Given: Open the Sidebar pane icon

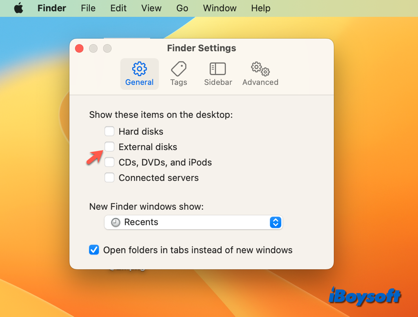Looking at the screenshot, I should pyautogui.click(x=218, y=69).
